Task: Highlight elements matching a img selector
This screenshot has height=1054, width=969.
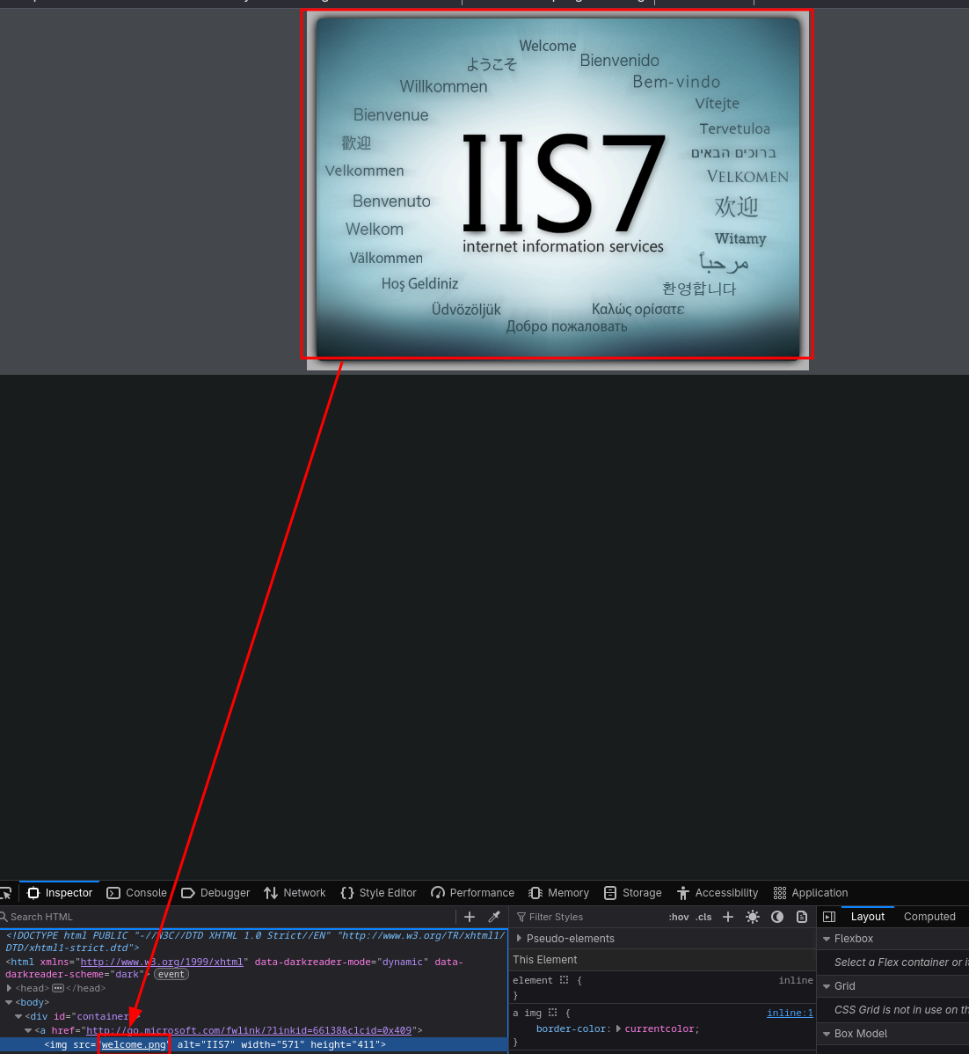Action: pos(552,1013)
